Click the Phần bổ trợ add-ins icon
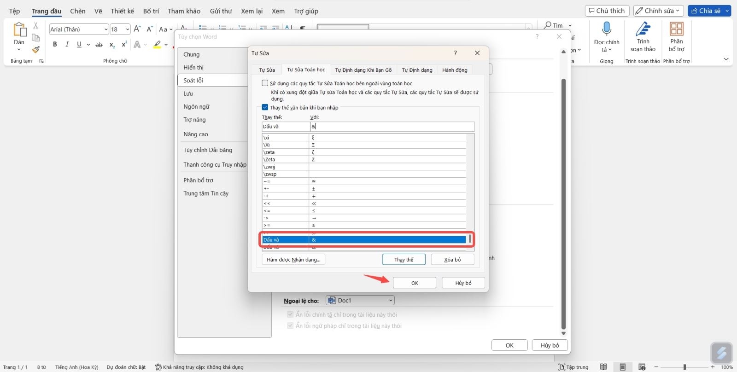 [x=677, y=29]
